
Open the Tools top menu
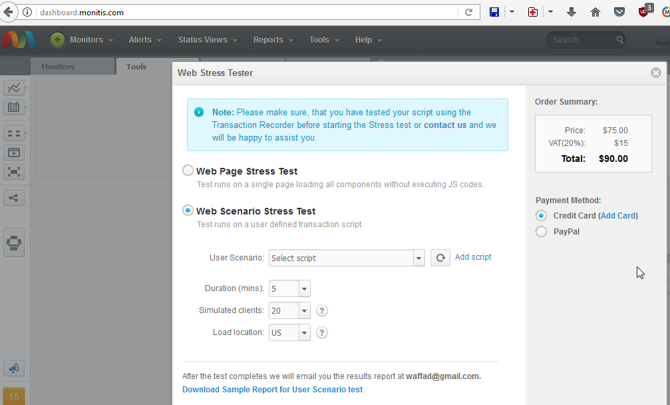(x=324, y=40)
